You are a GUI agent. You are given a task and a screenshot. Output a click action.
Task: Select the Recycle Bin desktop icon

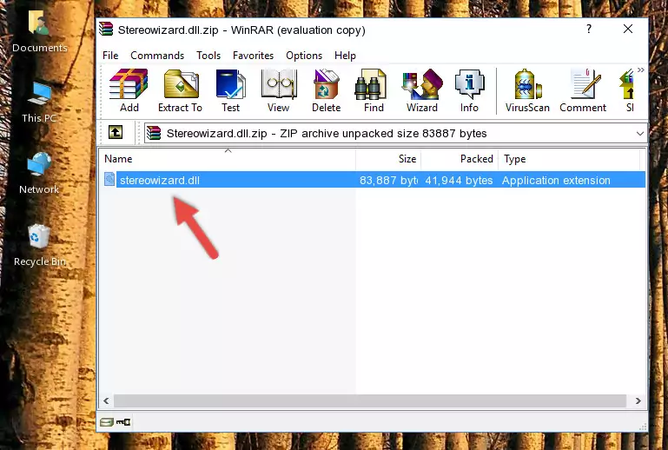[x=39, y=246]
